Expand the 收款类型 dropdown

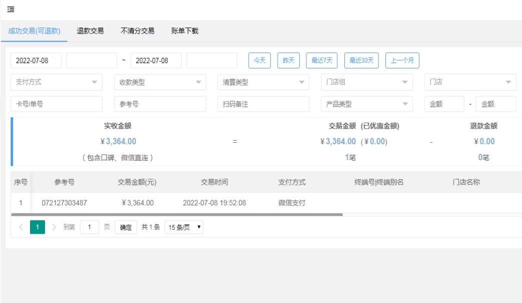160,82
